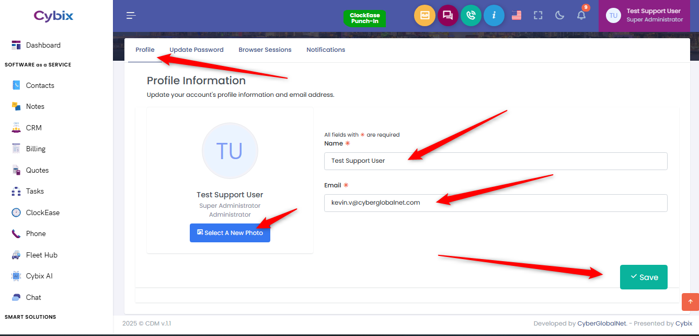Open ClockEase from the sidebar
This screenshot has height=336, width=699.
click(x=36, y=212)
